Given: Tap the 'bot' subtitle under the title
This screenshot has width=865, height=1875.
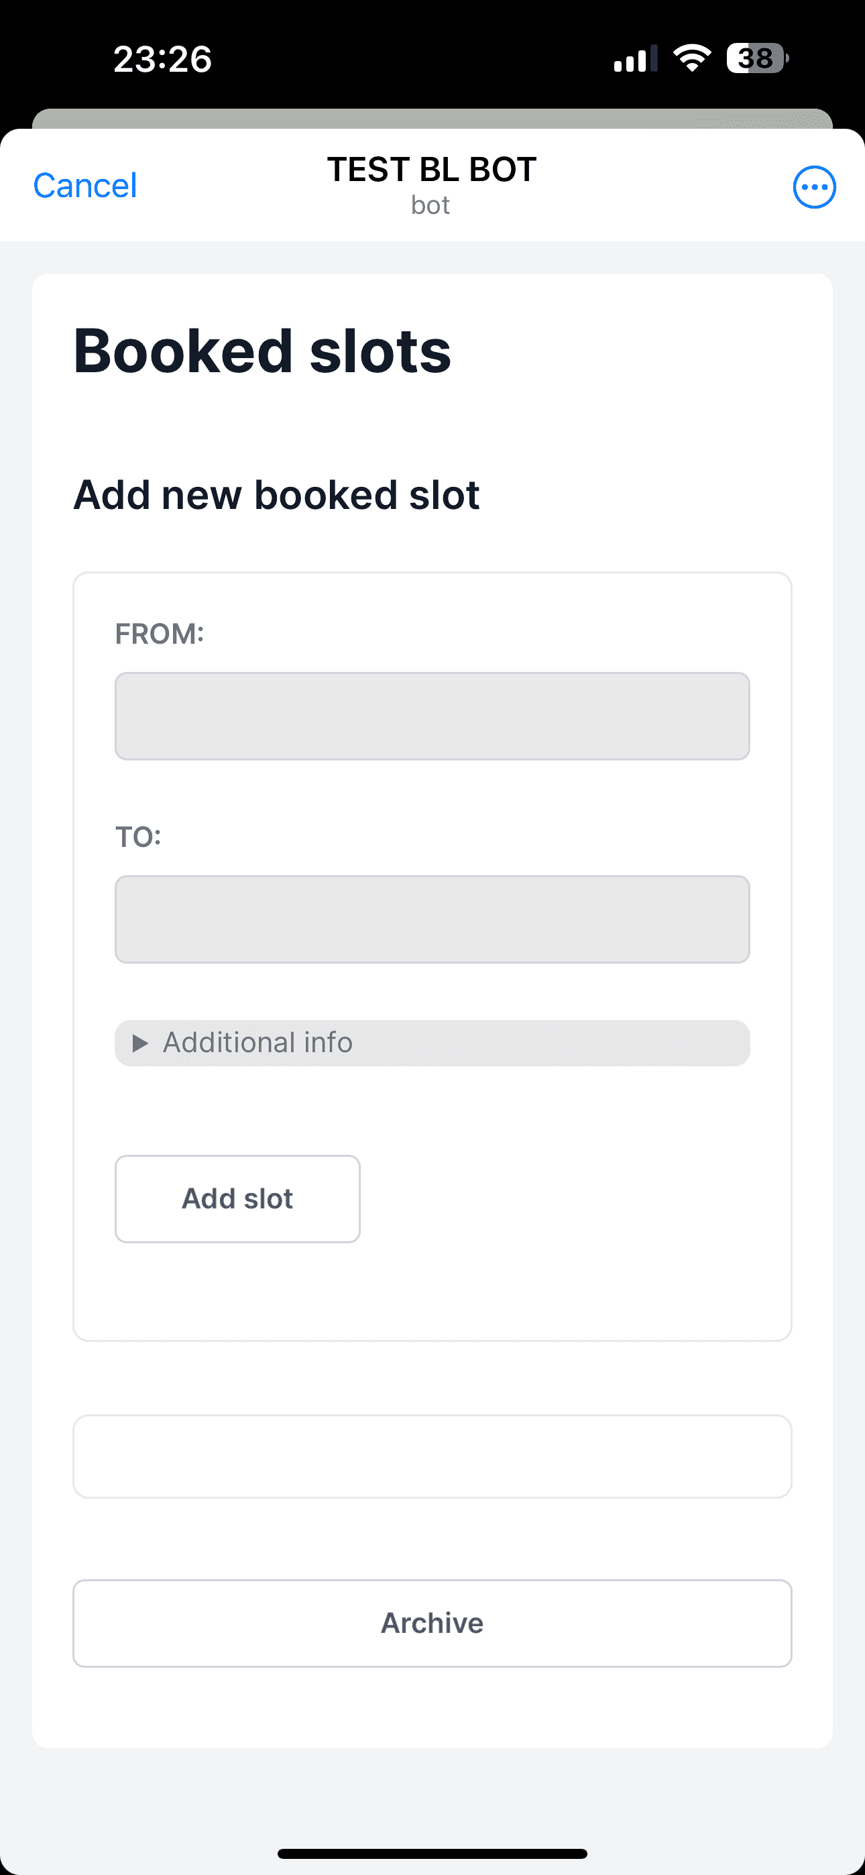Looking at the screenshot, I should click(x=430, y=205).
